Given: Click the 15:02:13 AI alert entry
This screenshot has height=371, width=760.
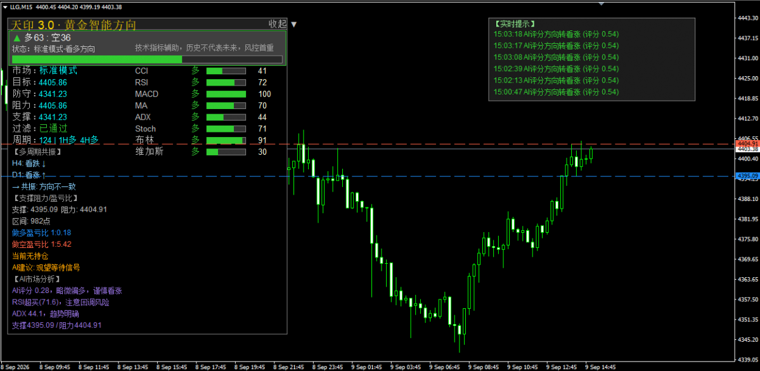Looking at the screenshot, I should tap(556, 81).
